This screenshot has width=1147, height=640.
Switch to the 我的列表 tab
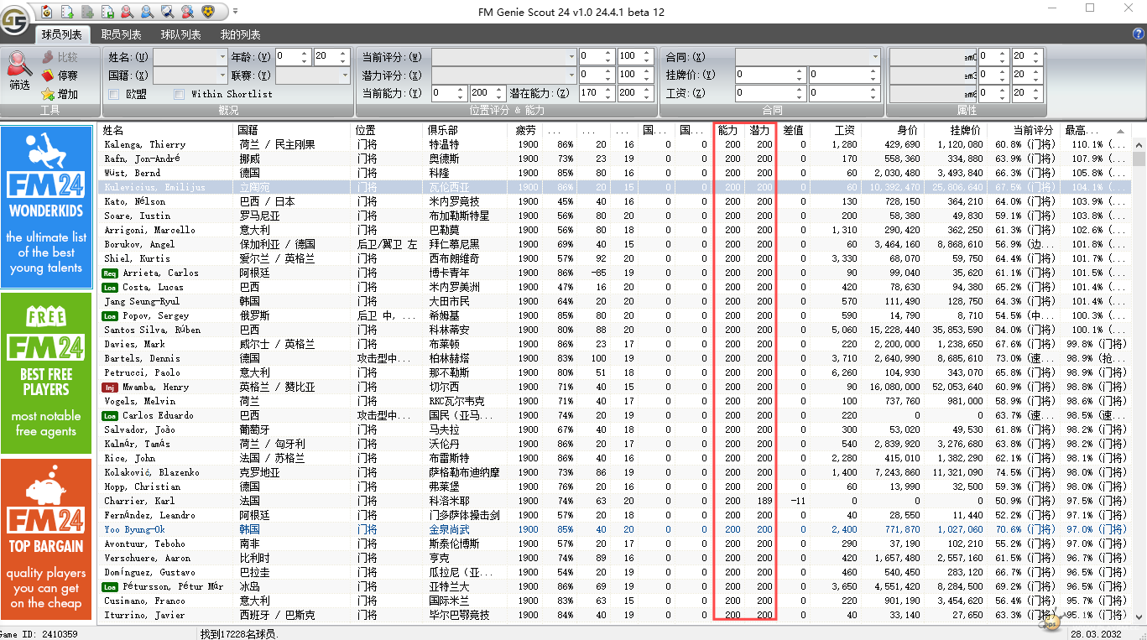[x=240, y=34]
